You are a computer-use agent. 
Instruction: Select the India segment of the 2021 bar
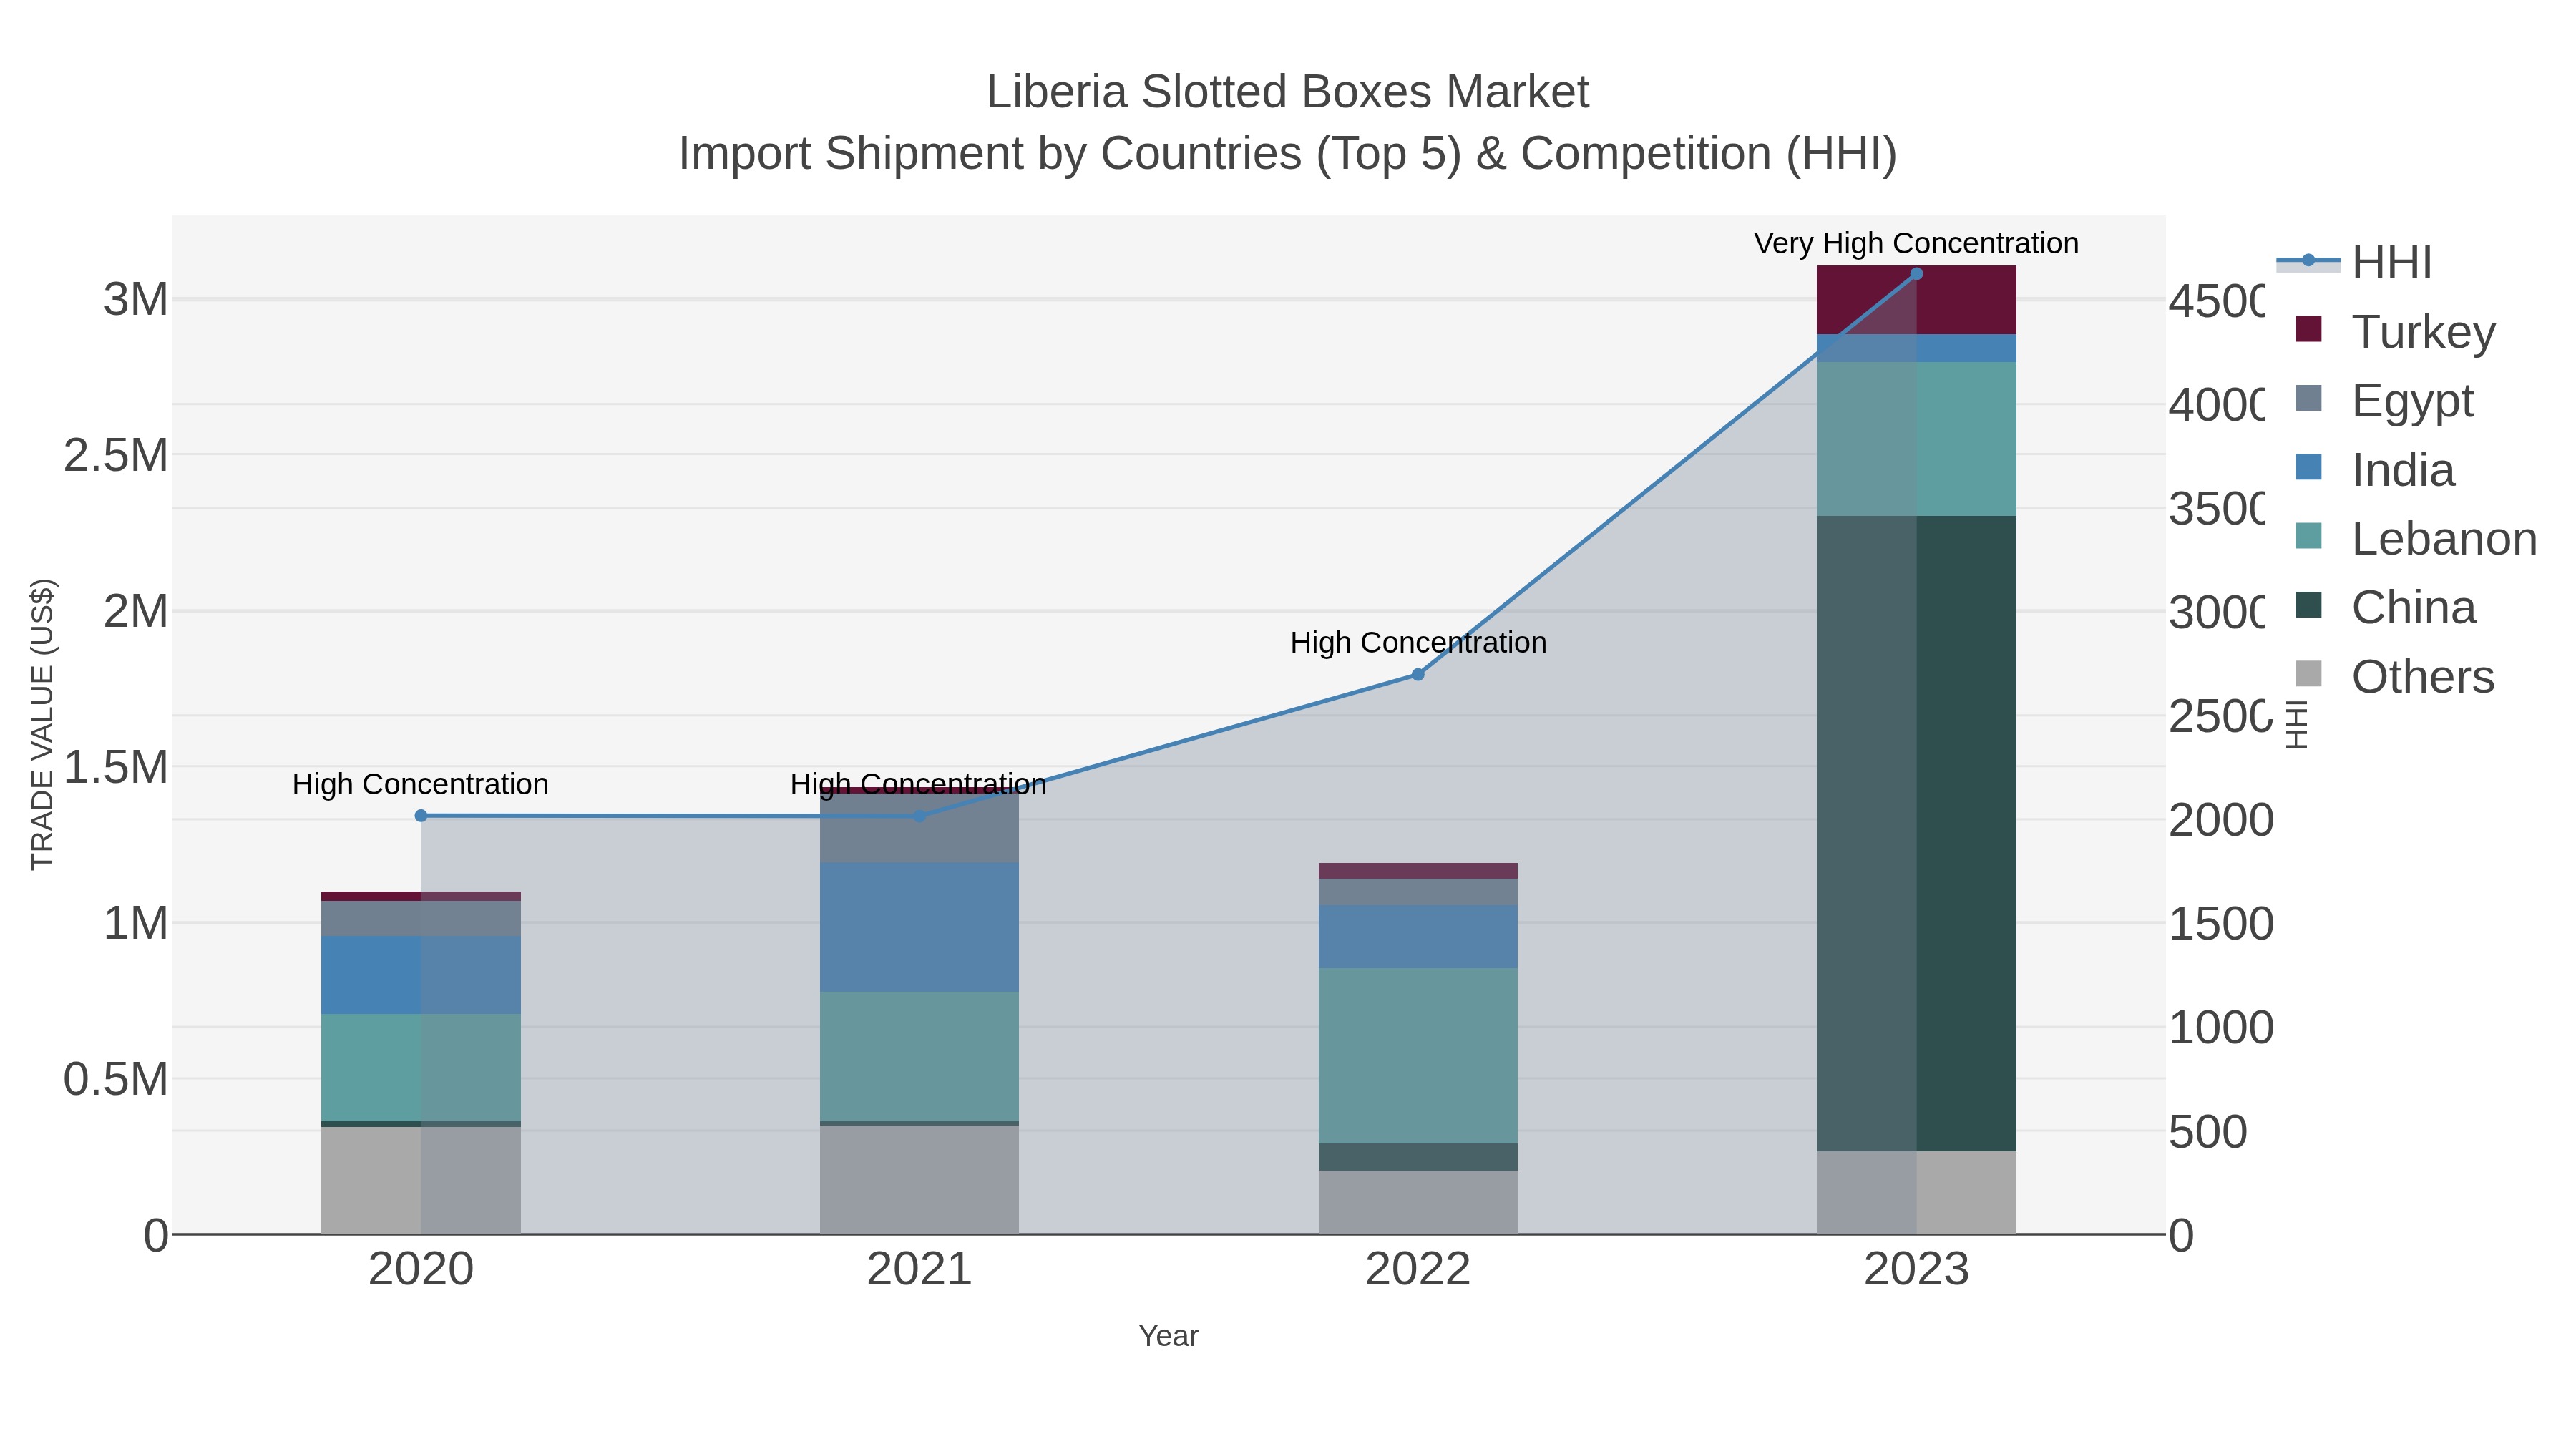tap(919, 927)
